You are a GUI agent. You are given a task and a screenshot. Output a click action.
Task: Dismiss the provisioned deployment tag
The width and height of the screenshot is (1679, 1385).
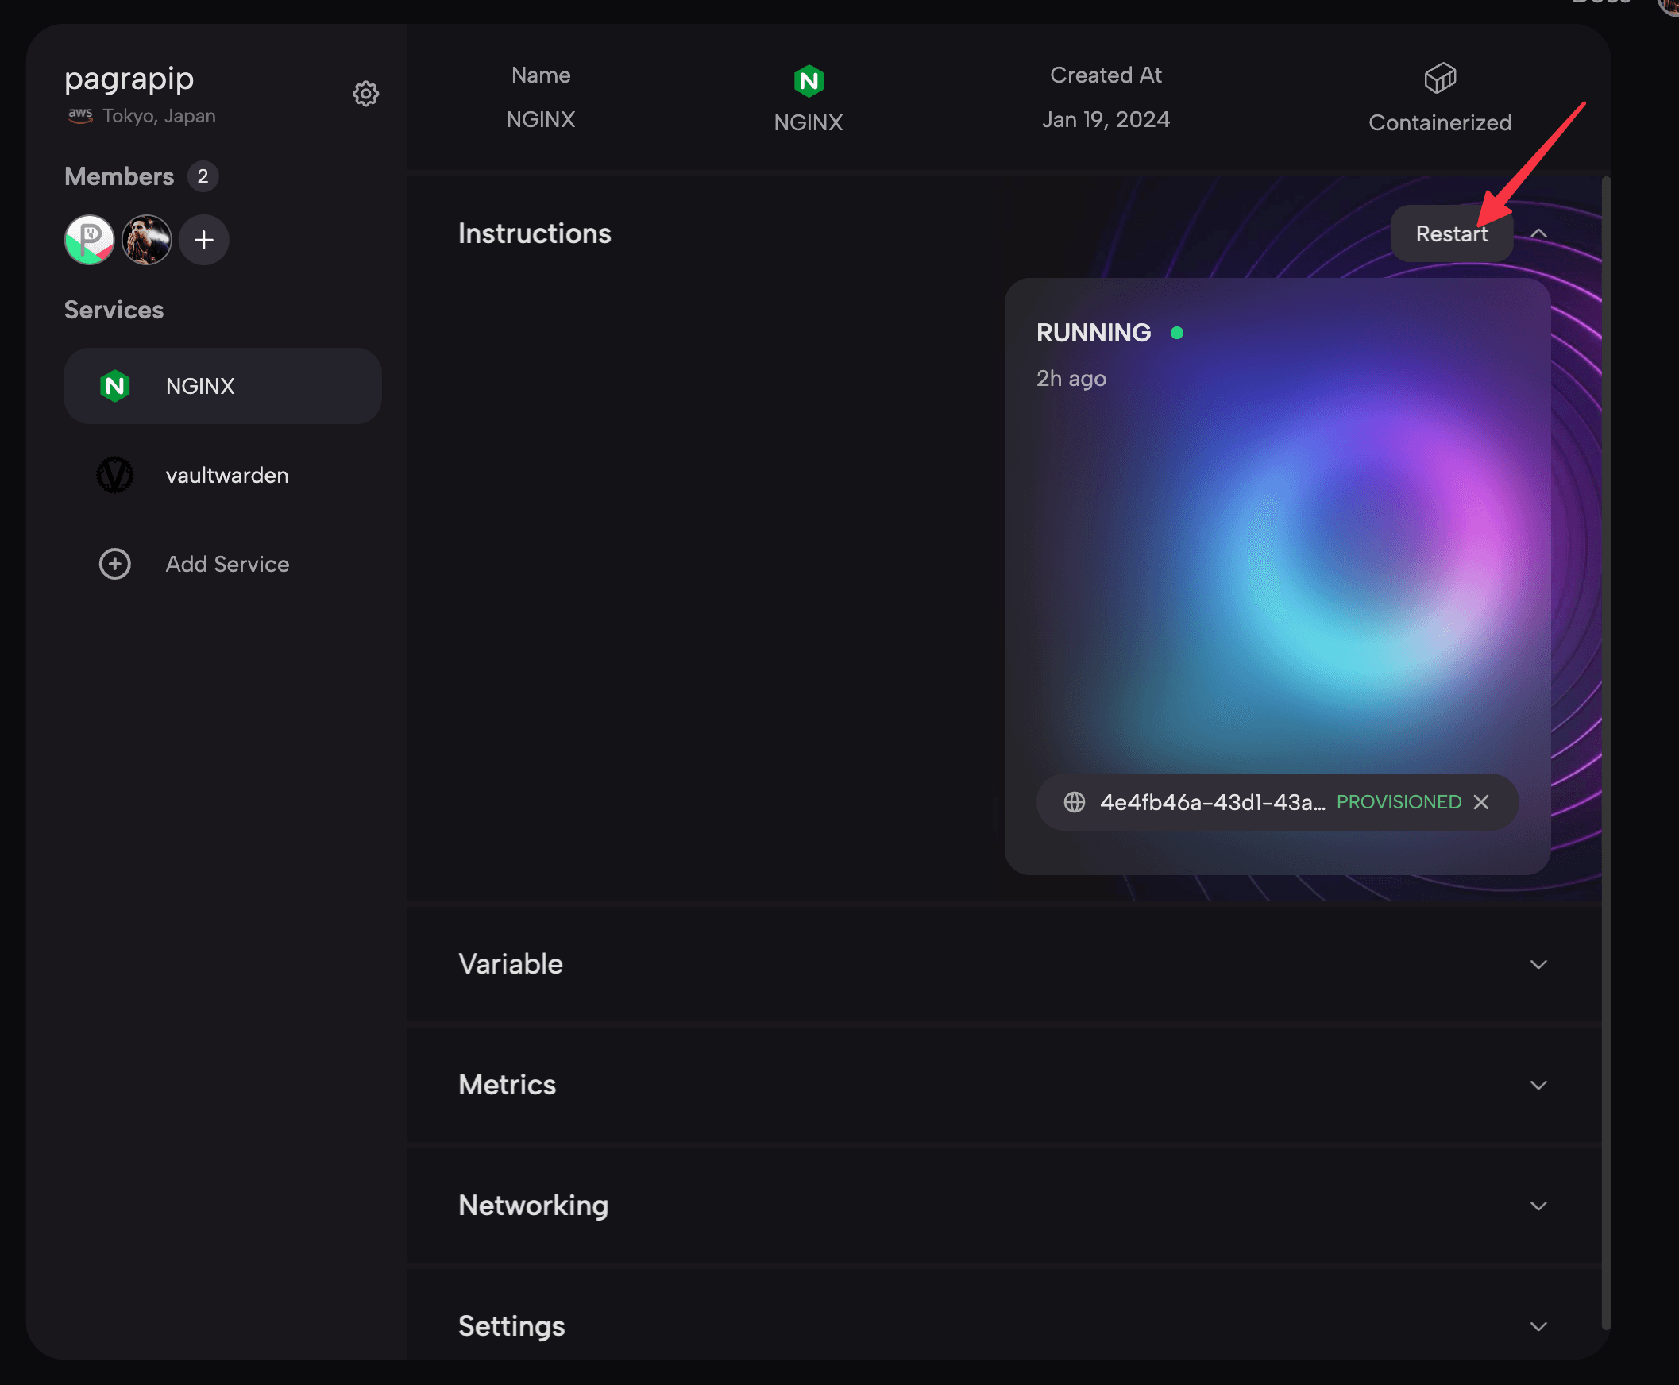coord(1482,801)
